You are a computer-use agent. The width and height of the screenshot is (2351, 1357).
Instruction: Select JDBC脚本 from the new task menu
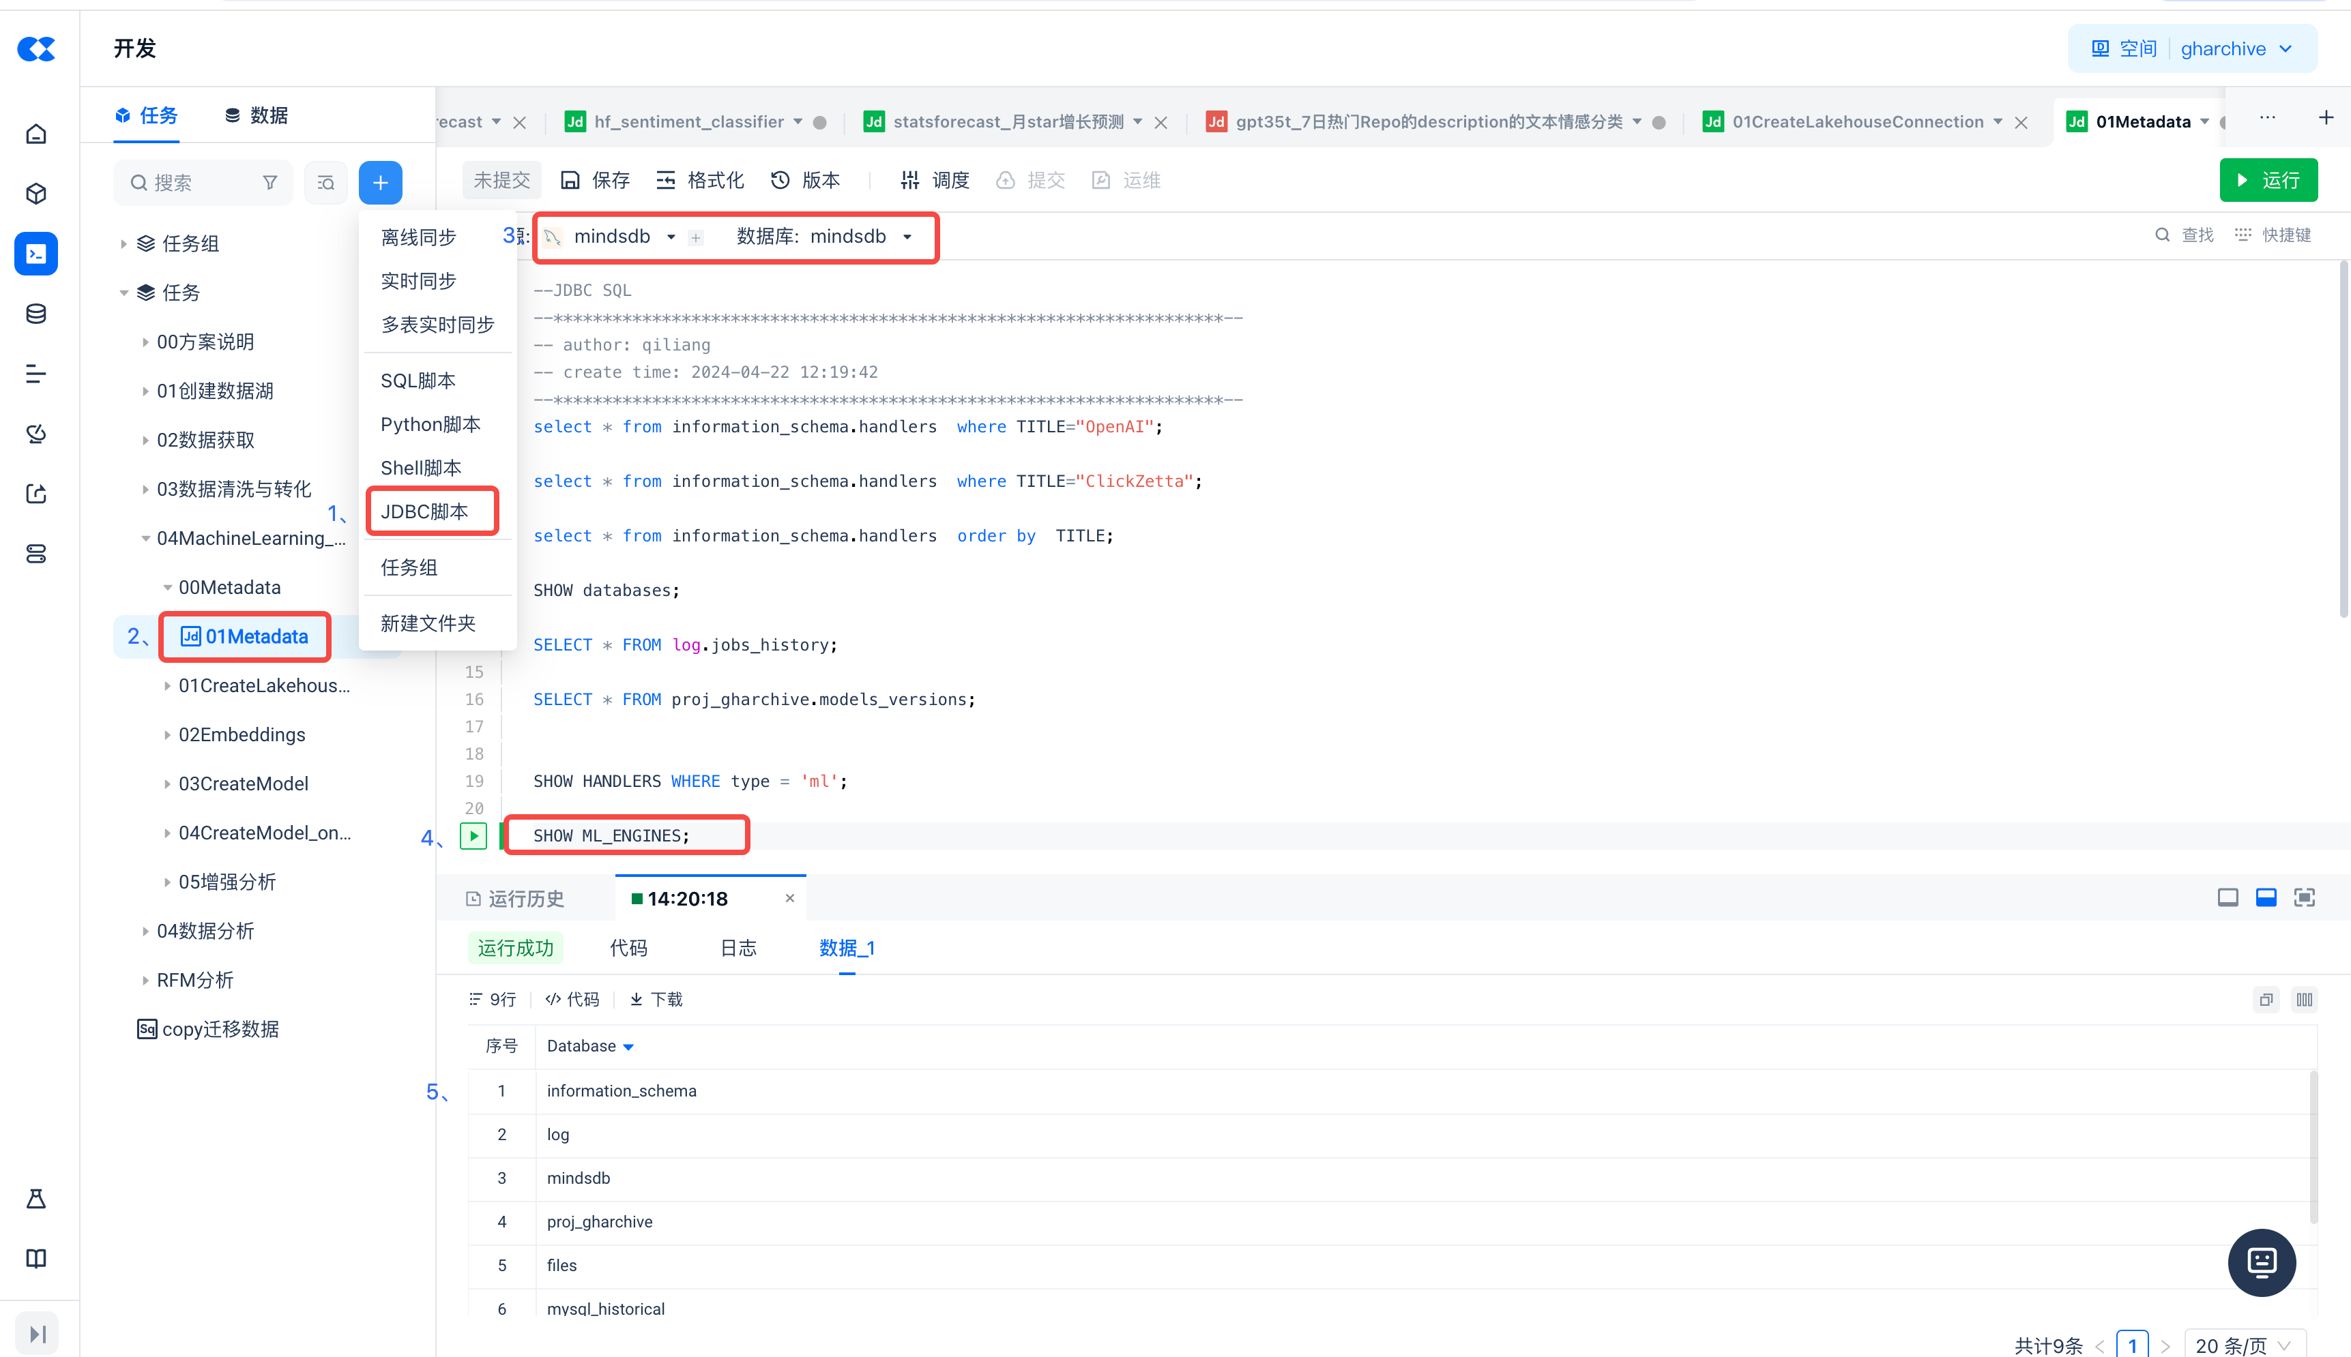pos(425,511)
